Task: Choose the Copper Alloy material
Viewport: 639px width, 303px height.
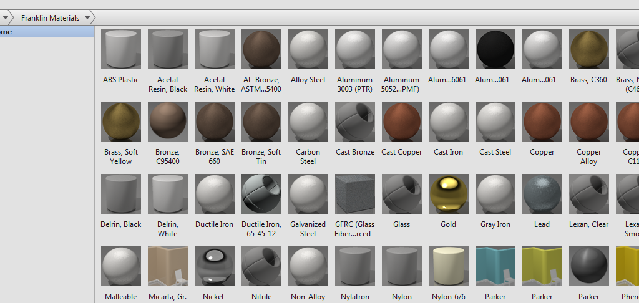Action: [x=589, y=122]
